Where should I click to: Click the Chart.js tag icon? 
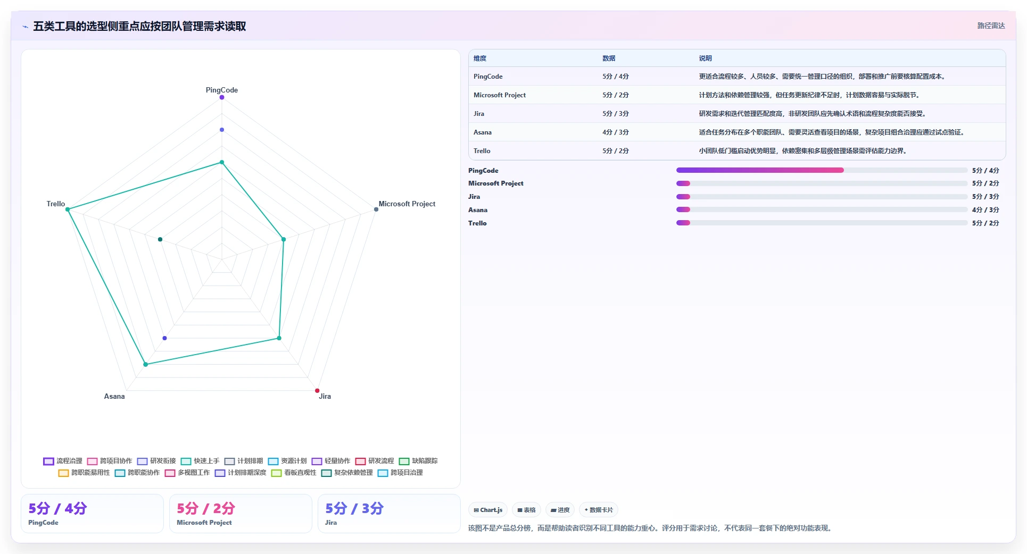[x=476, y=510]
